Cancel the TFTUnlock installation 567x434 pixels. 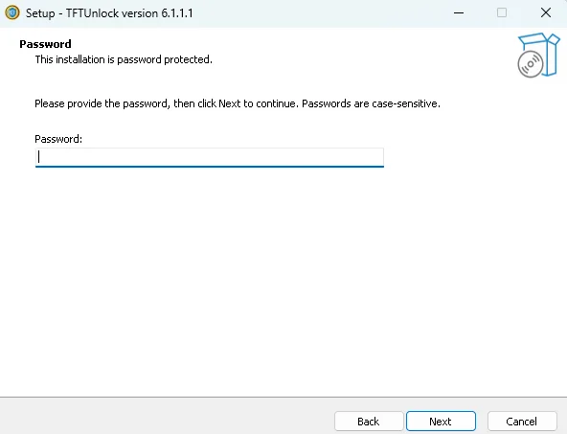point(522,422)
